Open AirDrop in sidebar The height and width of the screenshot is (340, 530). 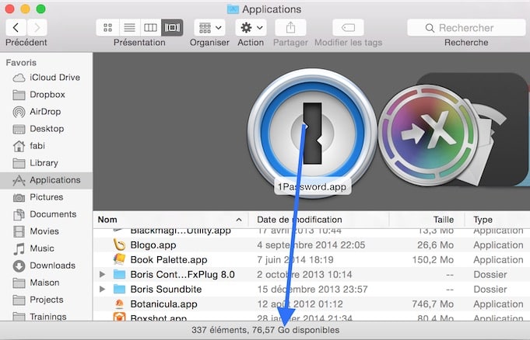pyautogui.click(x=47, y=112)
